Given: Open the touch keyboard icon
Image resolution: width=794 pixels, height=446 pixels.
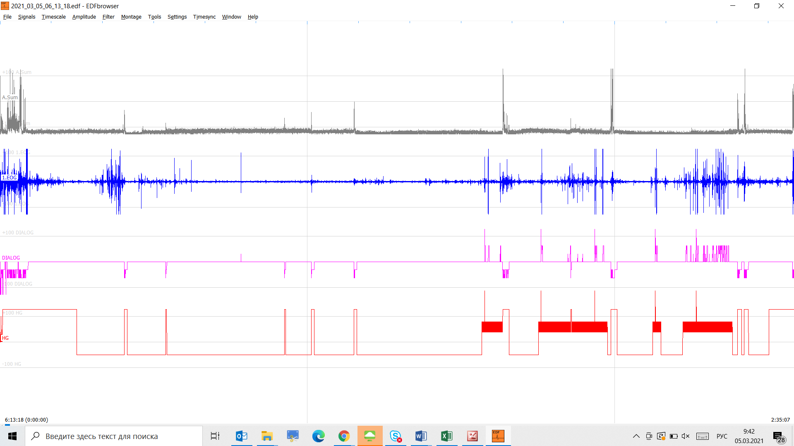Looking at the screenshot, I should (703, 436).
